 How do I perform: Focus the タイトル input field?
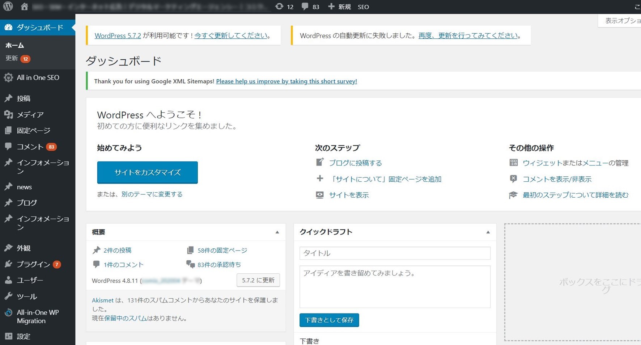tap(395, 253)
